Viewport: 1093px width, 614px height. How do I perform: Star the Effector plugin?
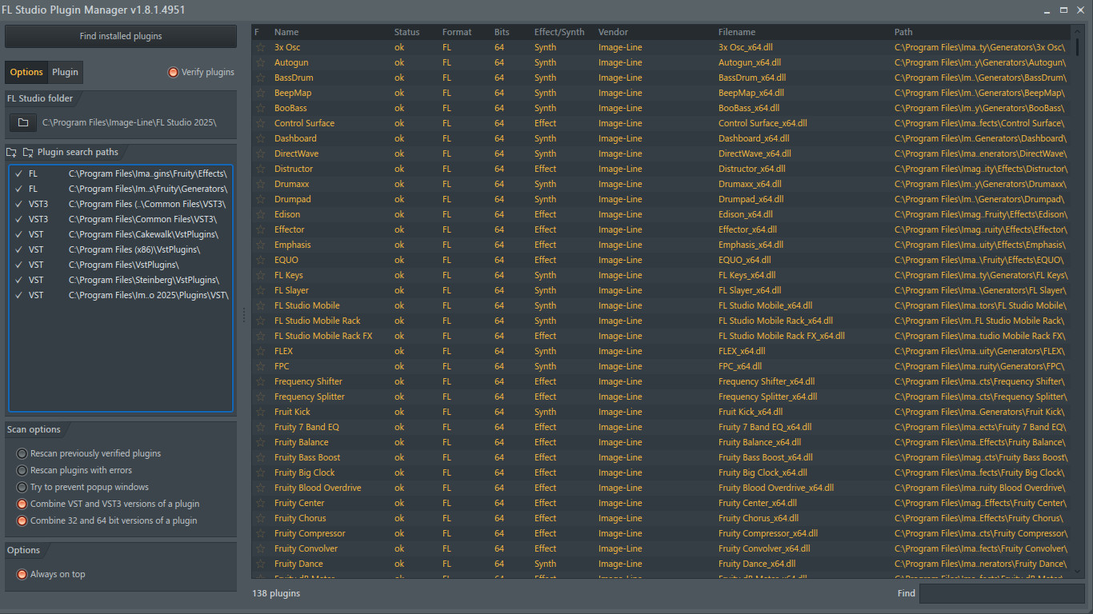[260, 229]
